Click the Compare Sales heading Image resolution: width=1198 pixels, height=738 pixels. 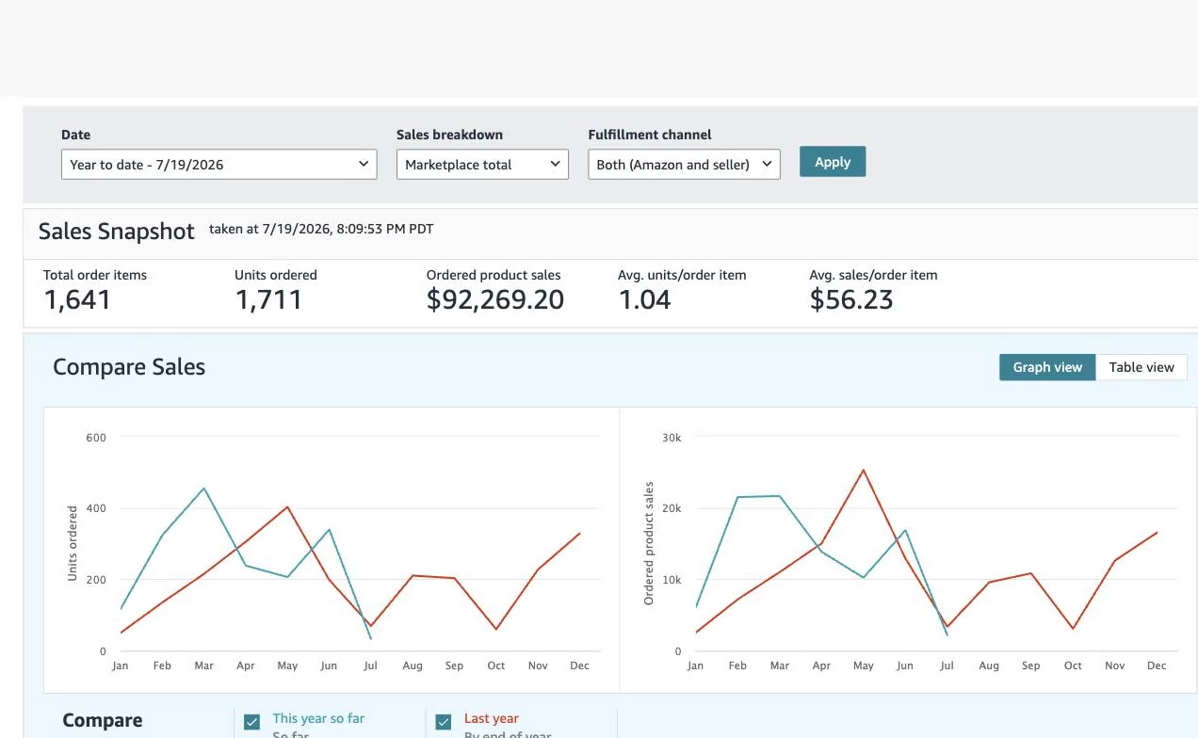[129, 367]
